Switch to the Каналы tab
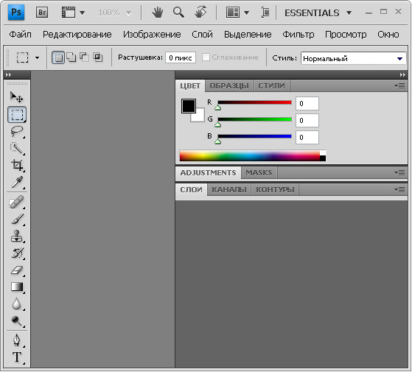 (229, 190)
